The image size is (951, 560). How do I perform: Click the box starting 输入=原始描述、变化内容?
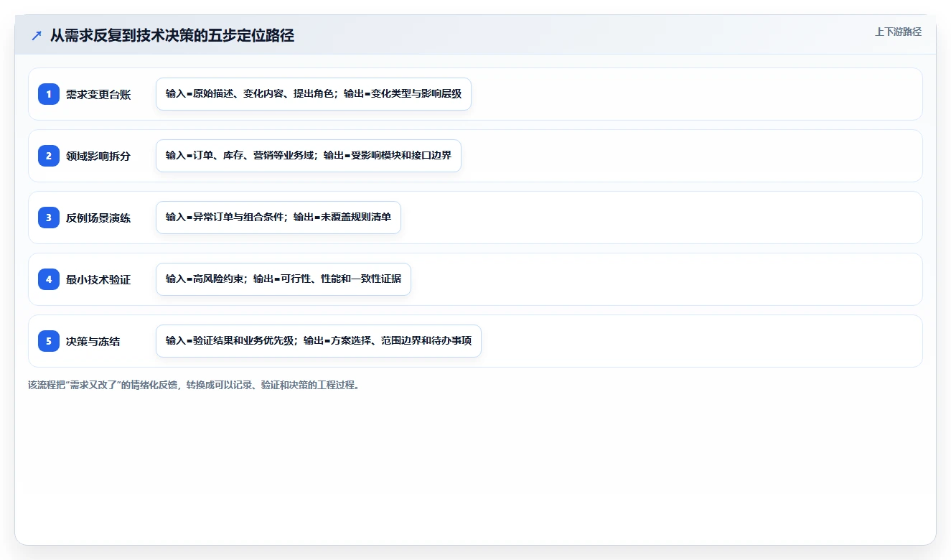coord(314,94)
